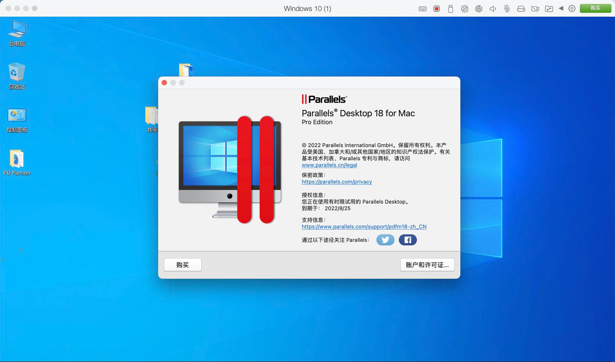The image size is (615, 362).
Task: Click the Twitter follow icon
Action: (385, 240)
